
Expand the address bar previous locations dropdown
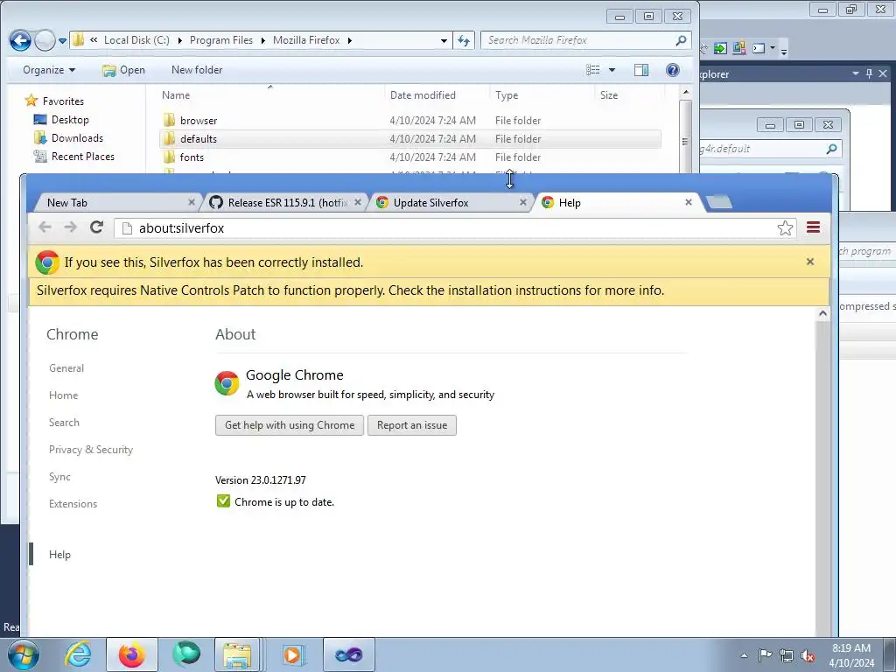(444, 40)
